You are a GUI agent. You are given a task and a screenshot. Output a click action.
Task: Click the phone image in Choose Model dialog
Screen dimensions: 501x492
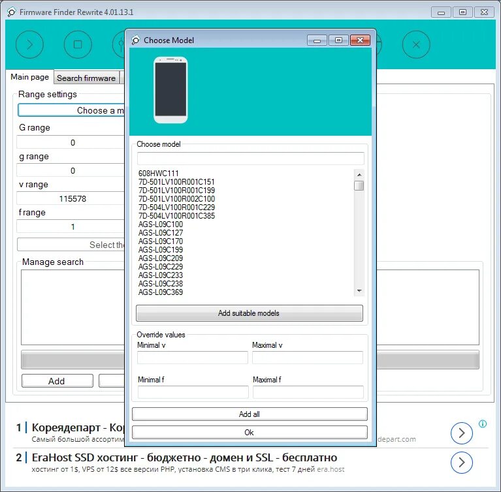click(170, 90)
